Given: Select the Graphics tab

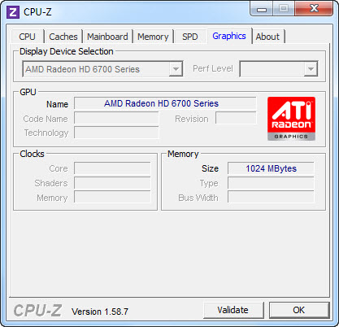Looking at the screenshot, I should click(x=229, y=36).
